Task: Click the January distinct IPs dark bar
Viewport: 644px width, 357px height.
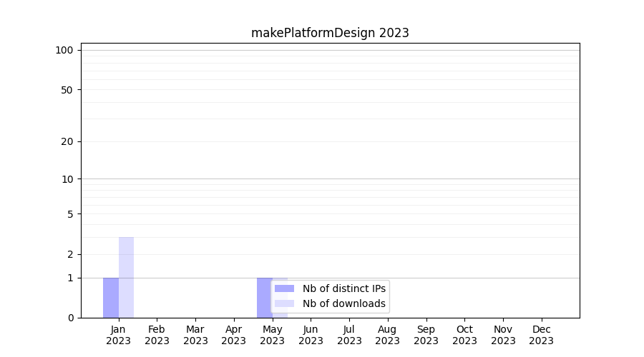Action: 111,298
